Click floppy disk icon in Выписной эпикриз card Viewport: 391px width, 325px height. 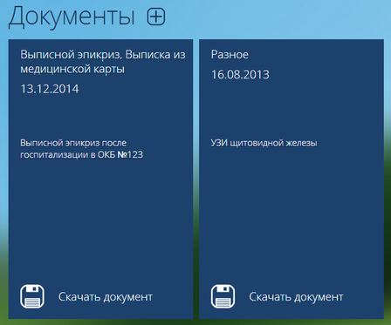click(x=32, y=296)
